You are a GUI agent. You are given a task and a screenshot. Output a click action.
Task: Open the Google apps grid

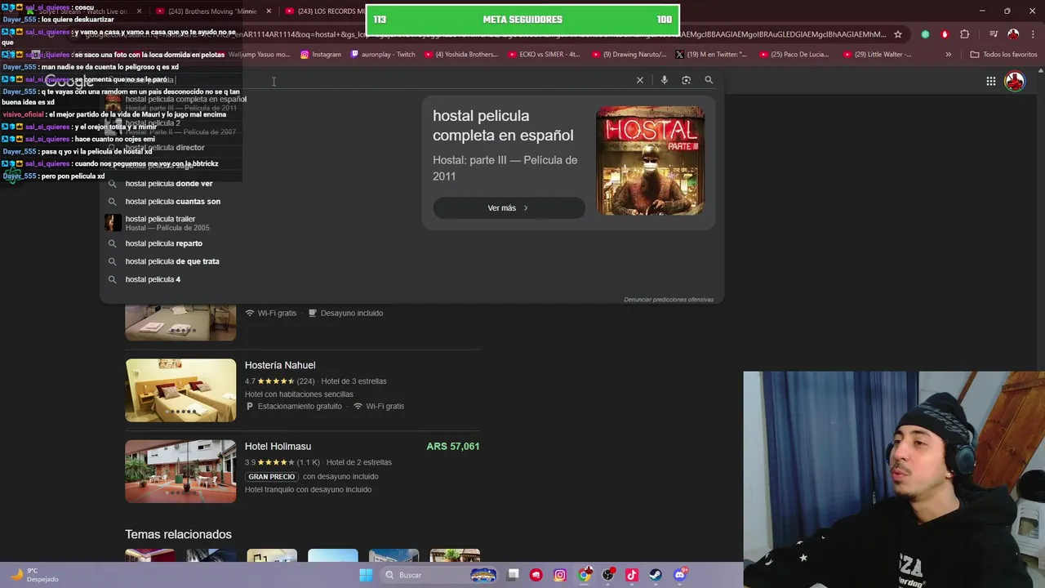pos(990,81)
